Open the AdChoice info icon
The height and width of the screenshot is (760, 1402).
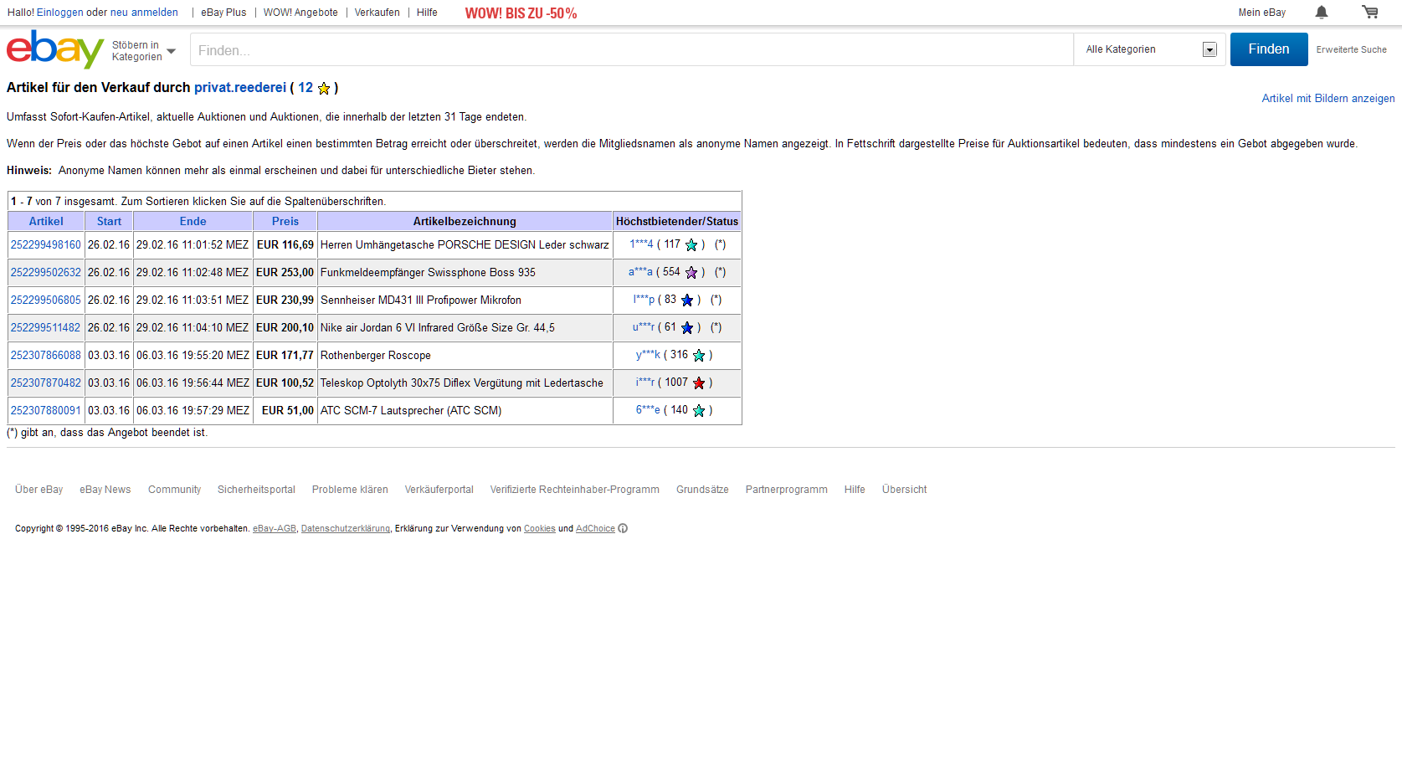click(x=623, y=528)
